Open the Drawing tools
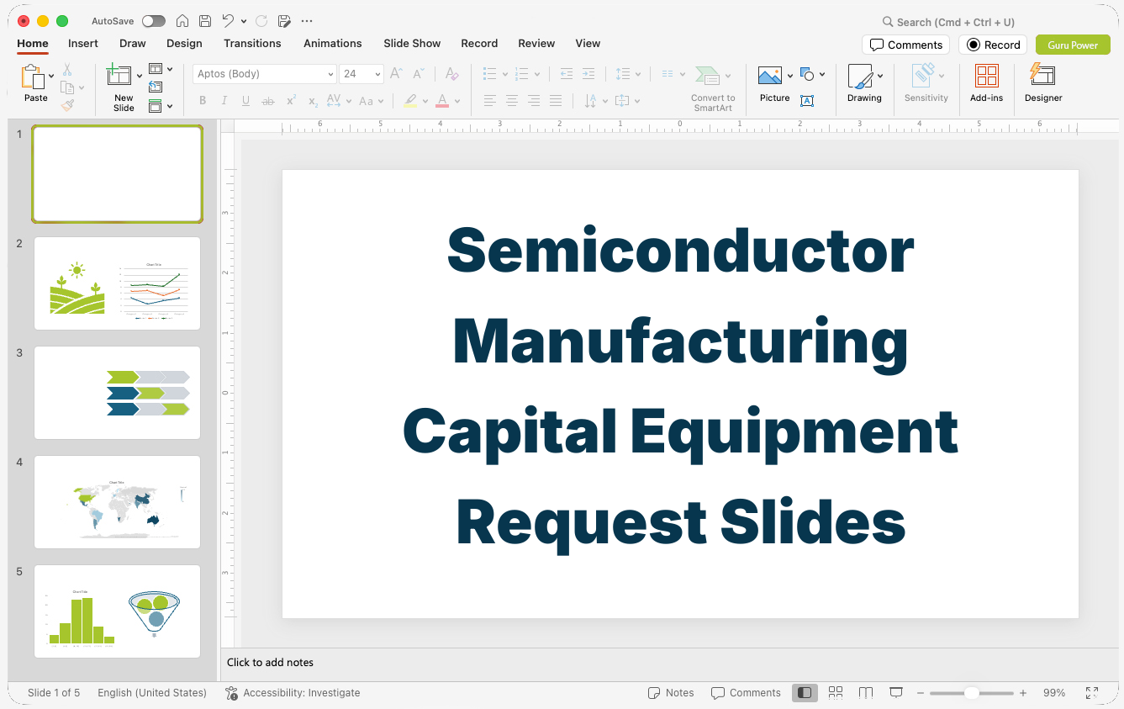This screenshot has width=1124, height=709. pyautogui.click(x=864, y=84)
